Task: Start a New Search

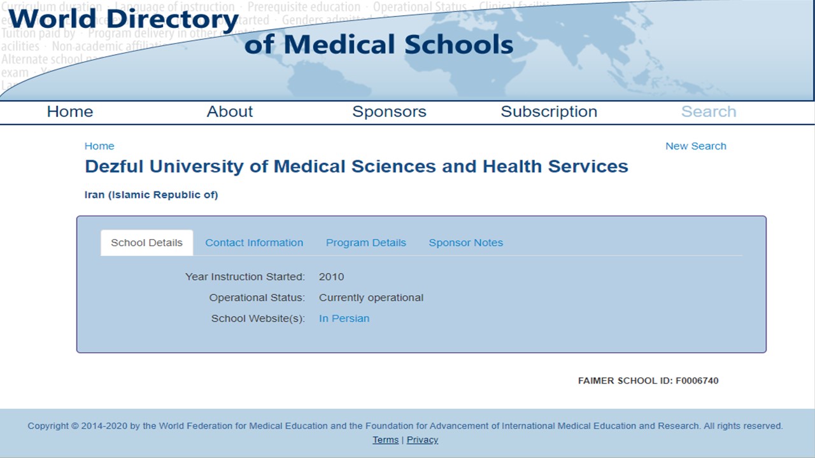Action: click(x=695, y=146)
